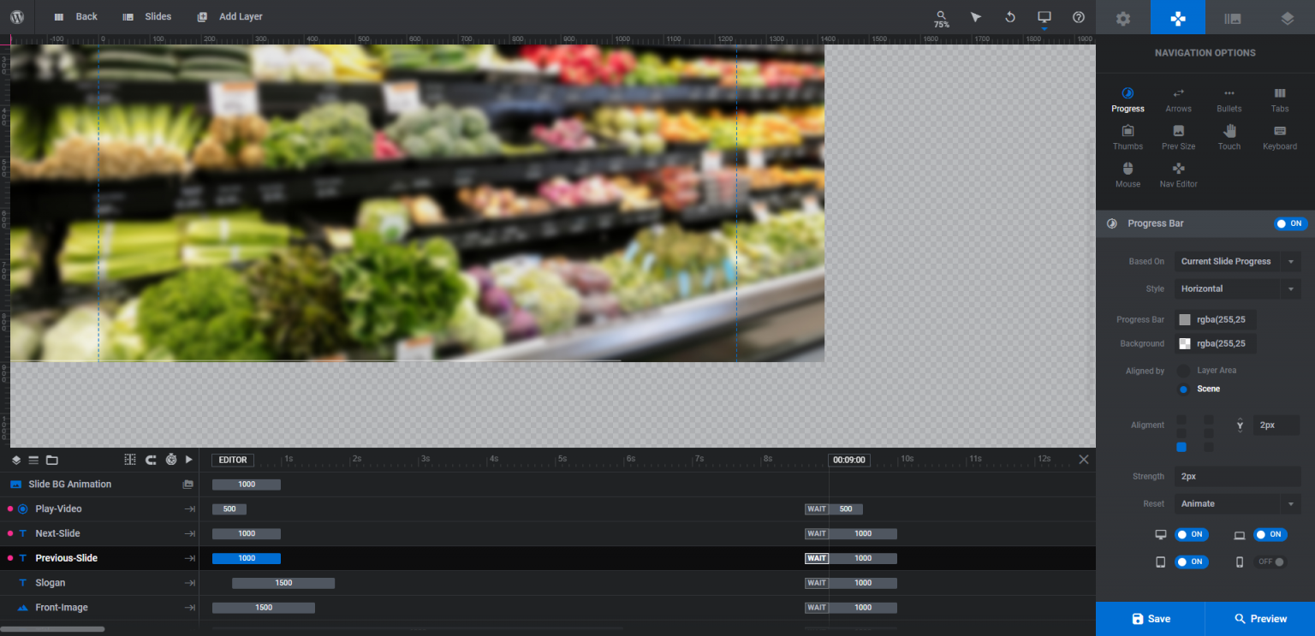
Task: Select the Layer Area alignment option
Action: tap(1182, 370)
